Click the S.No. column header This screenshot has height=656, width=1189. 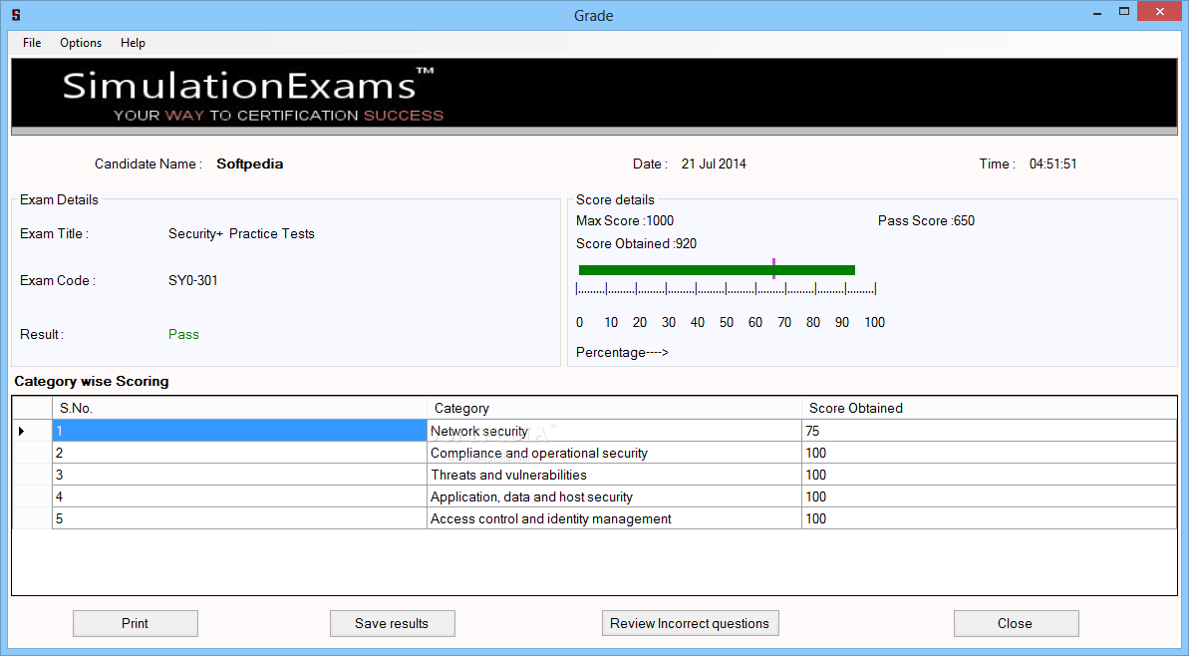pos(239,408)
